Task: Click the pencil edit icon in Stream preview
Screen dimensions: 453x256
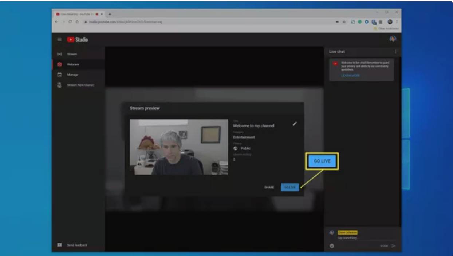Action: pos(295,124)
